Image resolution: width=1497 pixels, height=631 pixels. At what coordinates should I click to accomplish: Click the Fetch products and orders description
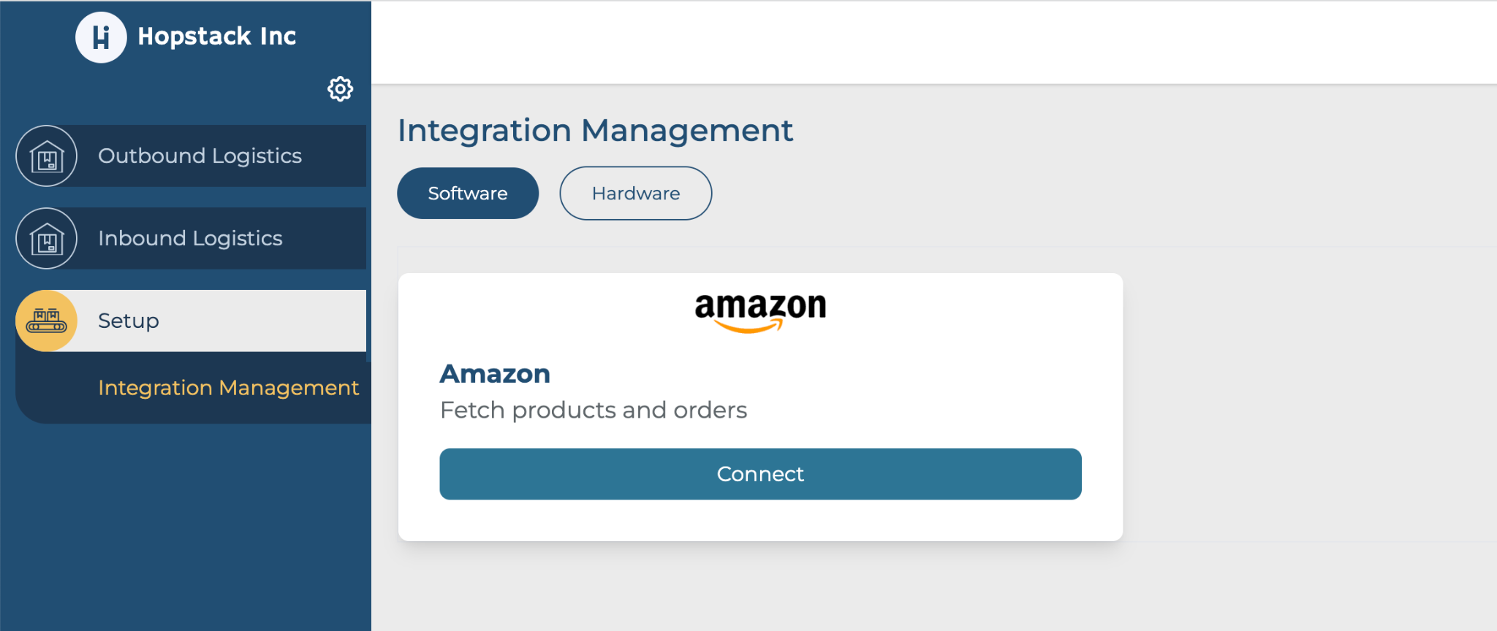coord(594,410)
